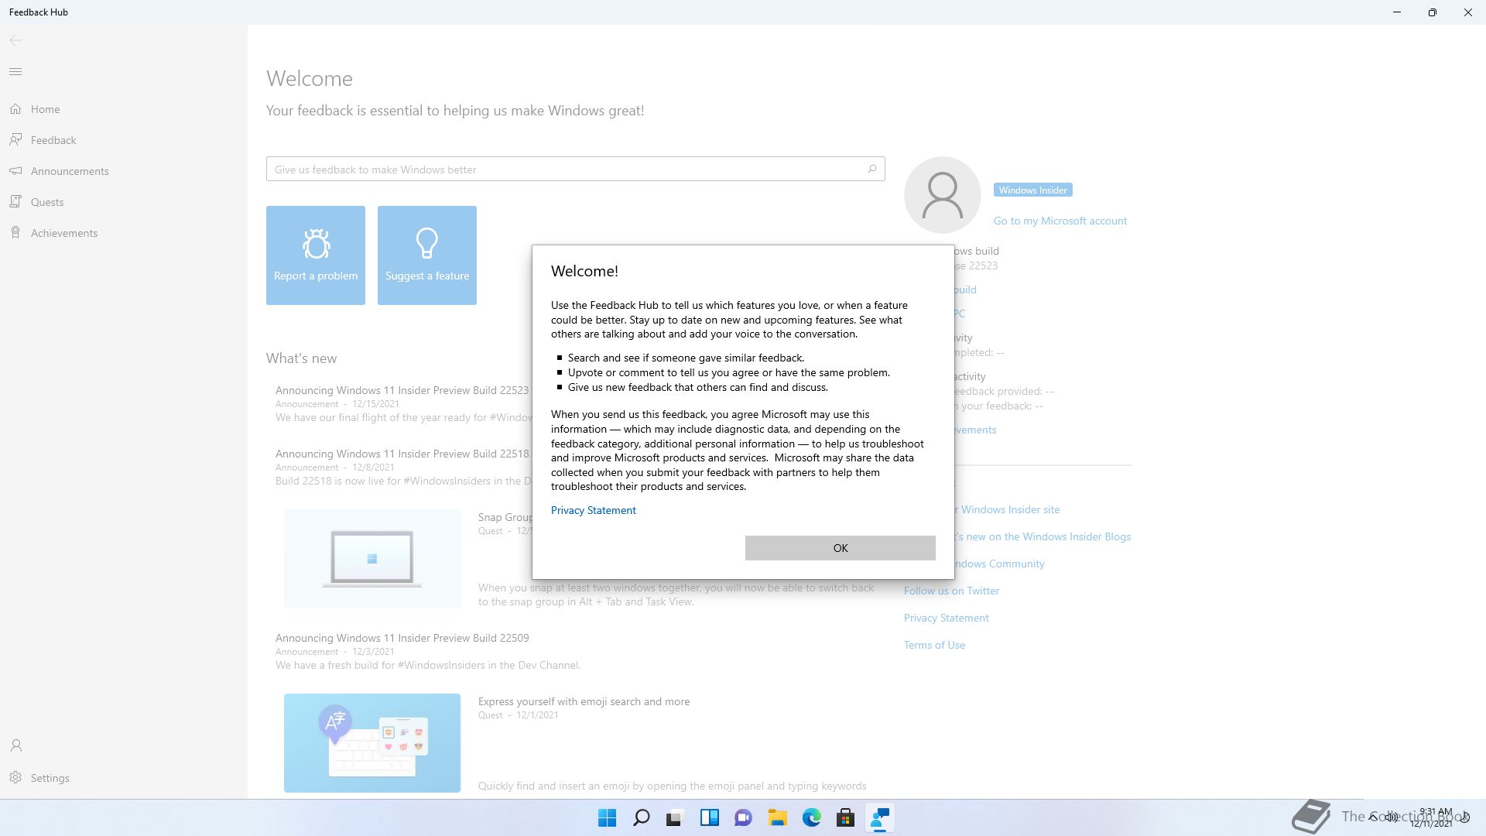Open Go to my Microsoft account link
Image resolution: width=1486 pixels, height=836 pixels.
coord(1060,221)
